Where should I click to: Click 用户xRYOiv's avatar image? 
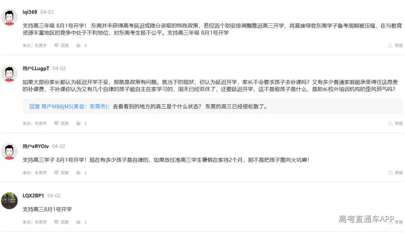[x=9, y=151]
